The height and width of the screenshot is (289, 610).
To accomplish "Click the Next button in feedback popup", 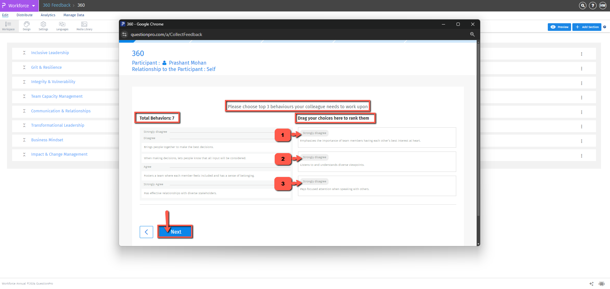I will click(176, 232).
